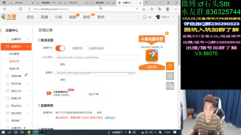Click the pie chart icon beside 数据分析
241x135 pixels.
tap(8, 98)
